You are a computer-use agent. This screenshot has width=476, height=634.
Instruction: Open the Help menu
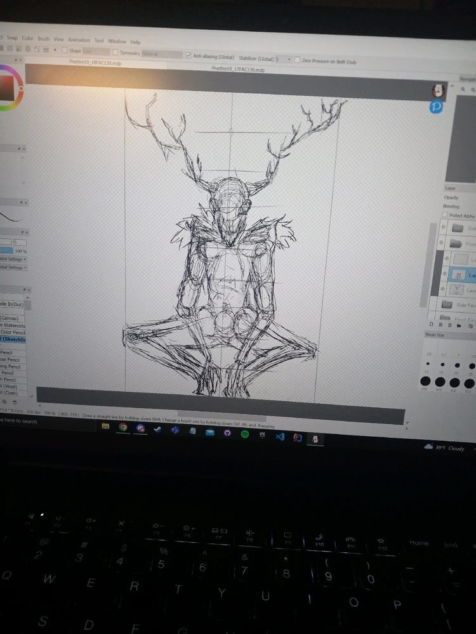(x=135, y=42)
